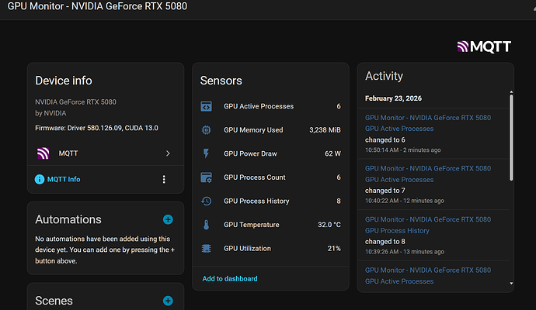This screenshot has width=536, height=310.
Task: Expand the MQTT integration row chevron
Action: point(168,153)
